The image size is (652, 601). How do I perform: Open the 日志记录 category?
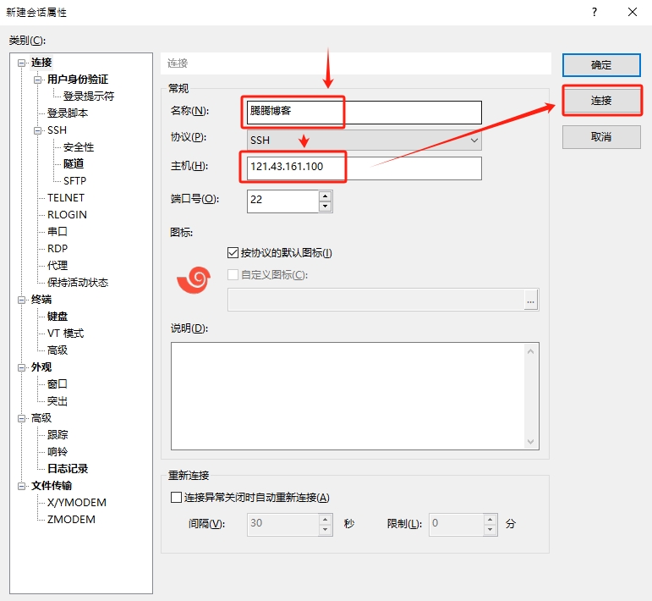point(68,468)
